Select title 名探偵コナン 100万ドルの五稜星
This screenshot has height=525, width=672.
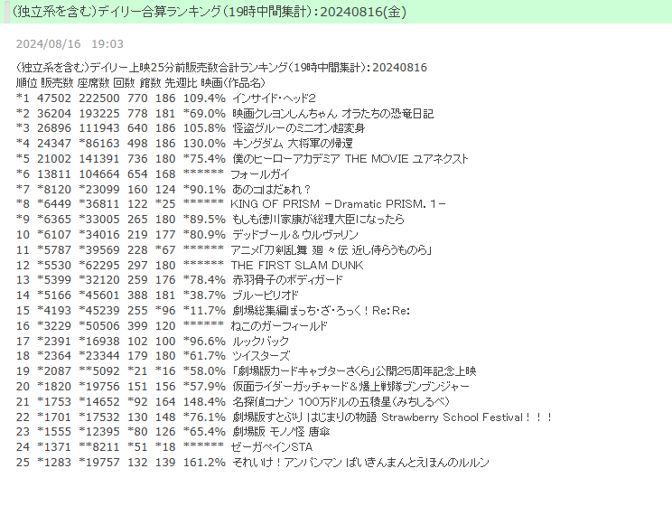click(341, 401)
